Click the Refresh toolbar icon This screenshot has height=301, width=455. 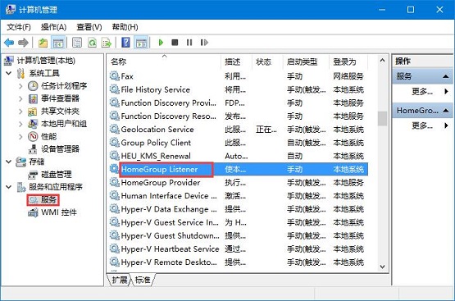coord(93,43)
